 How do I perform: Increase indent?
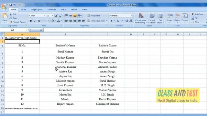coord(83,21)
